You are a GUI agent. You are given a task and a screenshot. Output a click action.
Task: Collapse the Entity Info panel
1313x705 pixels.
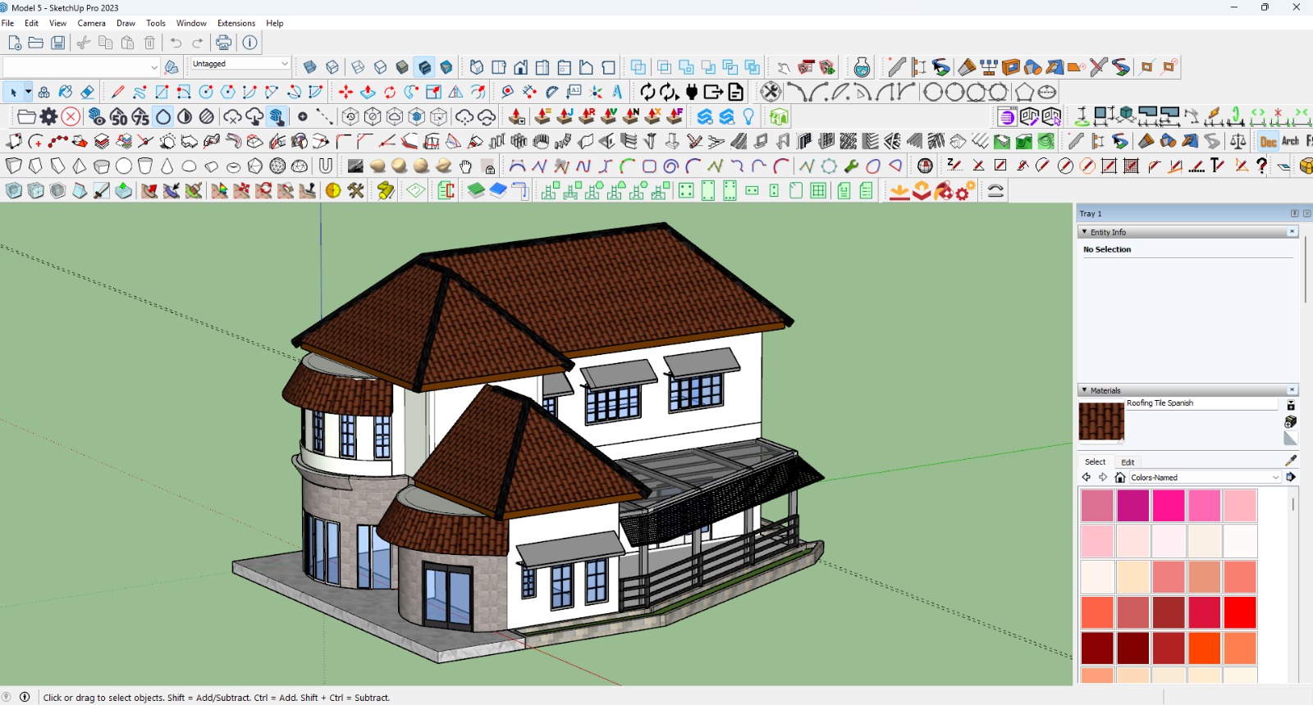tap(1084, 232)
